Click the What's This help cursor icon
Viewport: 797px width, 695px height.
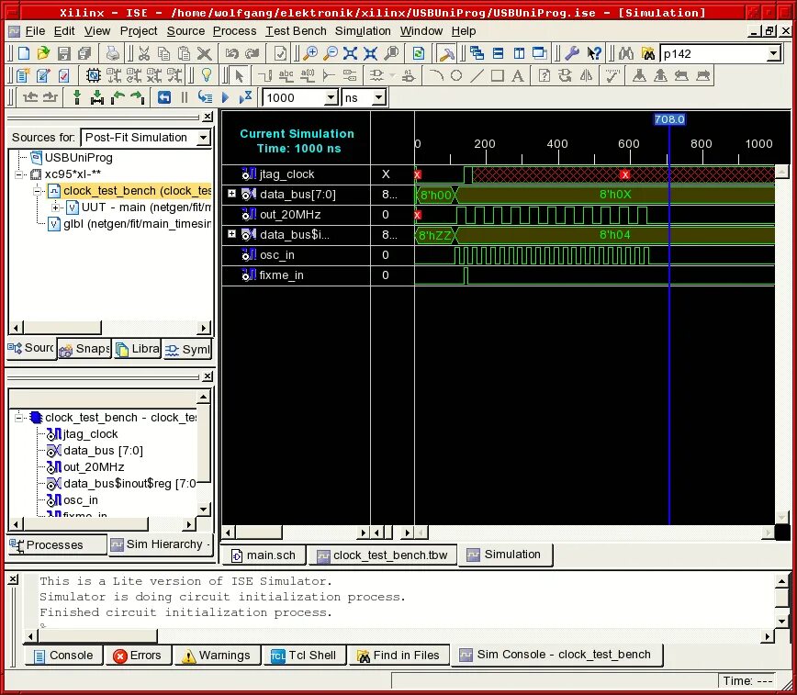592,53
